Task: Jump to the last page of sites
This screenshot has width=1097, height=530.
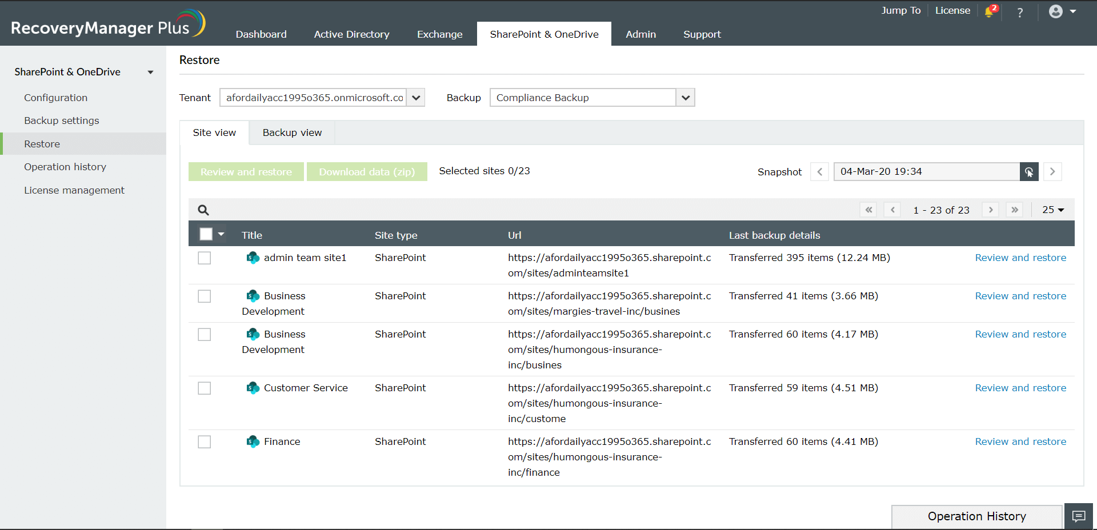Action: point(1015,210)
